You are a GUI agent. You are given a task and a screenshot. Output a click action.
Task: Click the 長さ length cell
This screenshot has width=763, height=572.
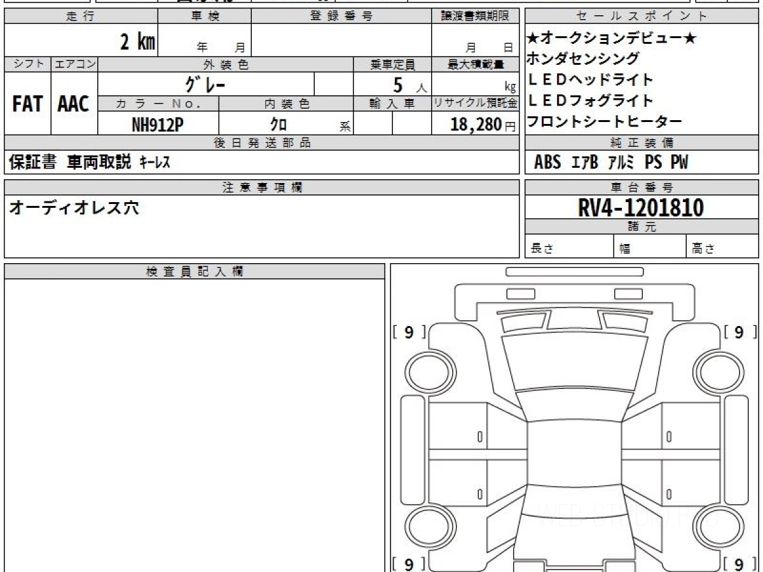click(x=569, y=247)
